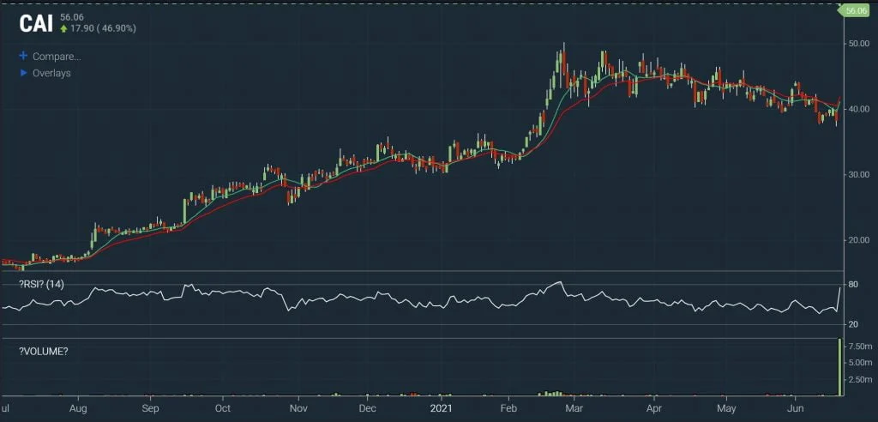Click the 40.00 price axis label
The width and height of the screenshot is (878, 422).
(857, 109)
